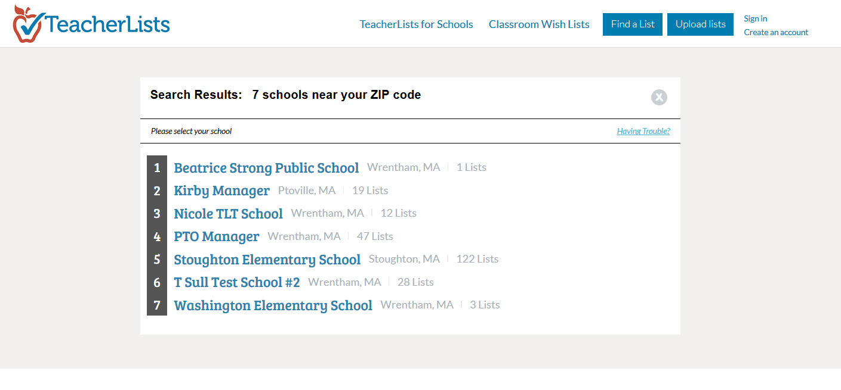The height and width of the screenshot is (390, 841).
Task: Open the Create an account link
Action: 776,32
